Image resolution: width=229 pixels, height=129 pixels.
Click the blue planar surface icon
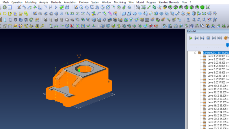tap(124, 14)
